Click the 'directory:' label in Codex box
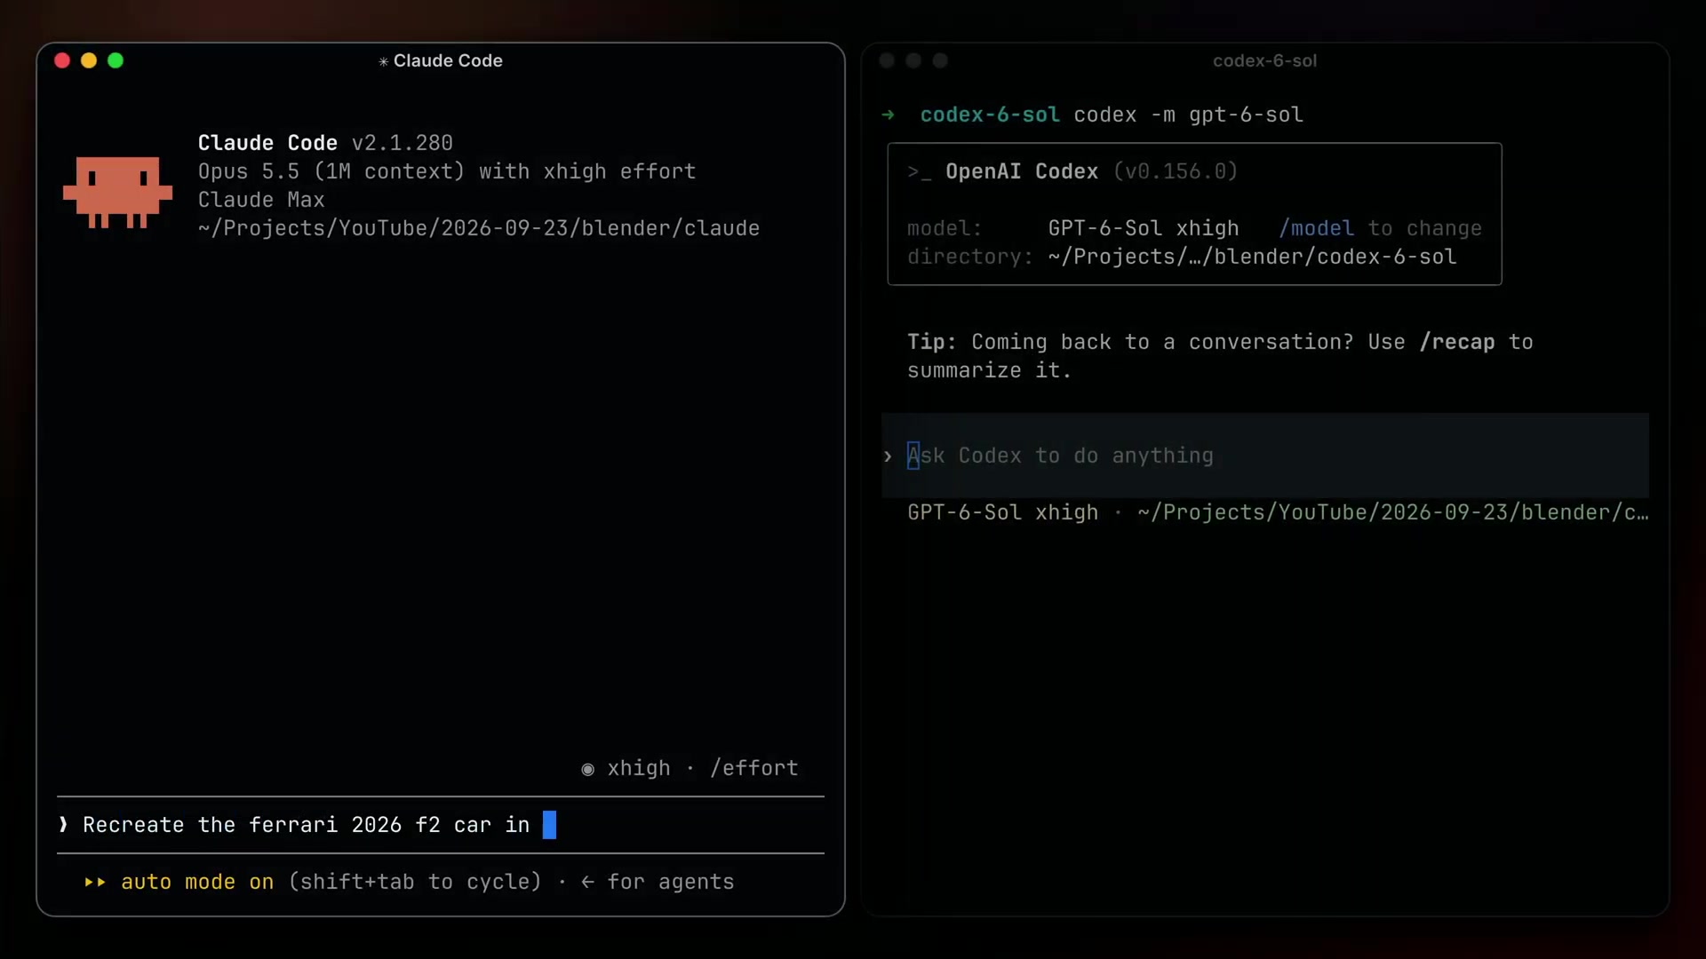1706x959 pixels. click(x=970, y=257)
